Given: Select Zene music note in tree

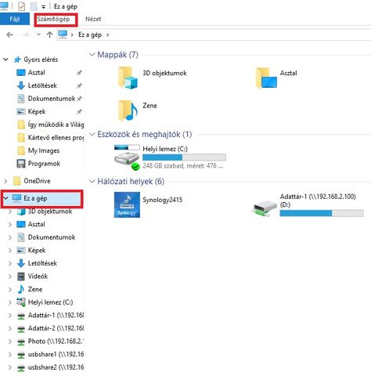Looking at the screenshot, I should pyautogui.click(x=21, y=289).
